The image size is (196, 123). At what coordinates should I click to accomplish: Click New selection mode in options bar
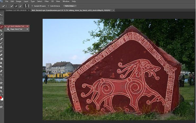[12, 6]
